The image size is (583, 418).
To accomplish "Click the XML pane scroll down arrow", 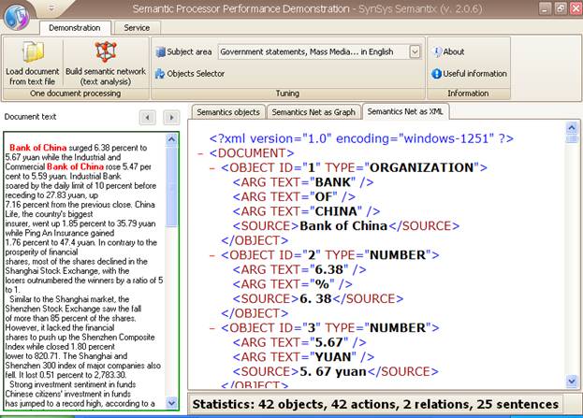I will tap(572, 381).
